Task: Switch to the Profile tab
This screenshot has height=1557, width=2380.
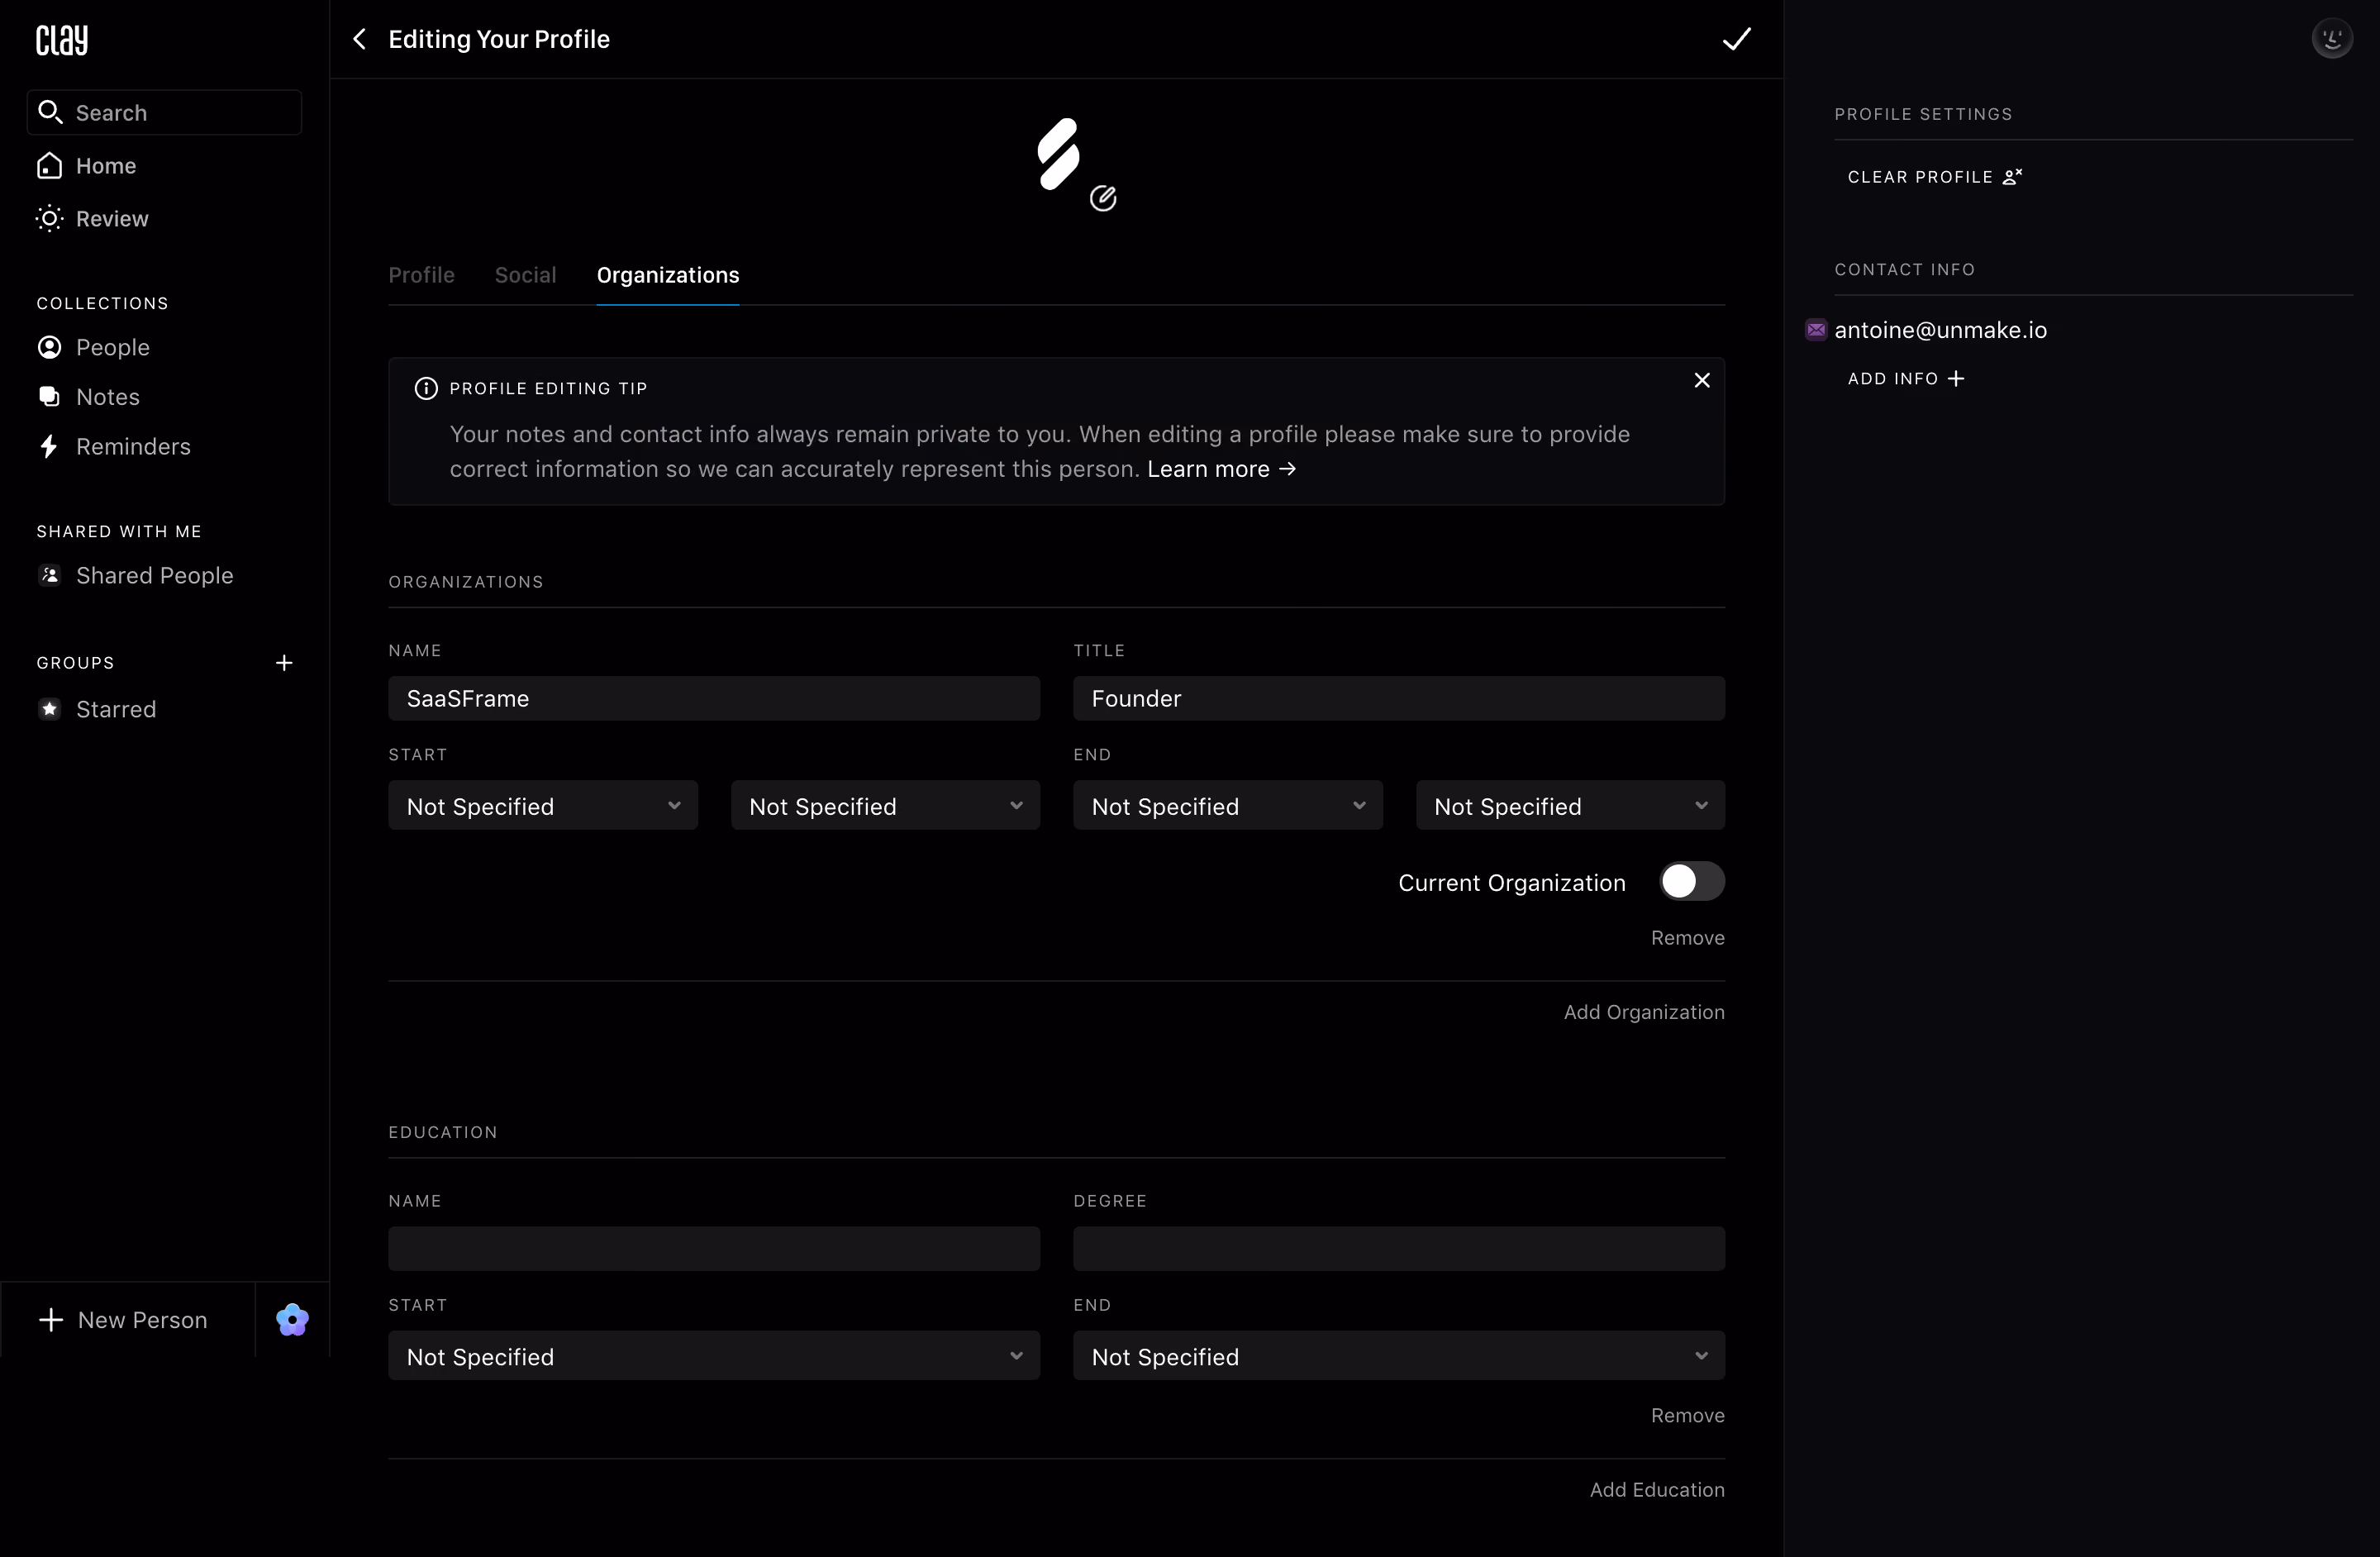Action: click(x=421, y=275)
